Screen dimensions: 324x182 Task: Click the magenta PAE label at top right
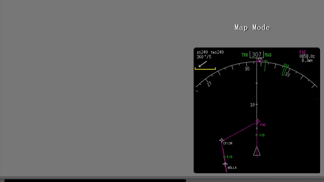click(303, 52)
